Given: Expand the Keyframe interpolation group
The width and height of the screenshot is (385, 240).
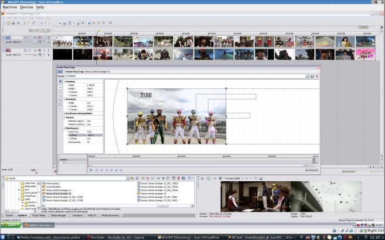Looking at the screenshot, I should point(64,114).
